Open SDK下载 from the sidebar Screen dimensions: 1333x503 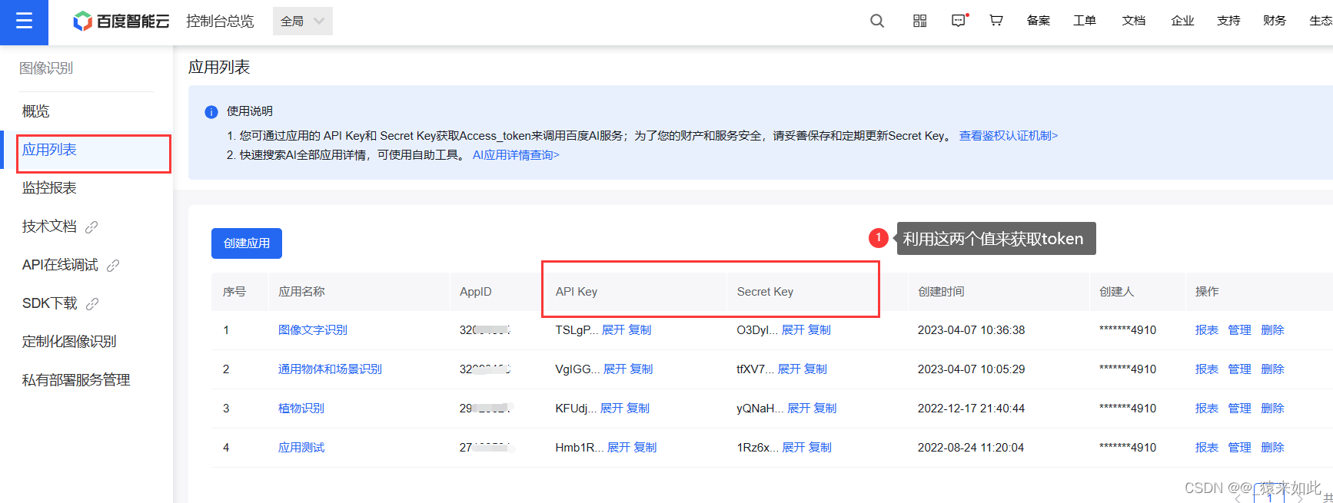tap(50, 303)
